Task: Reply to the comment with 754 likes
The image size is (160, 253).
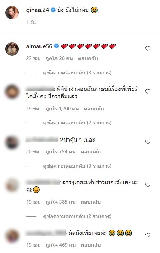Action: [91, 152]
